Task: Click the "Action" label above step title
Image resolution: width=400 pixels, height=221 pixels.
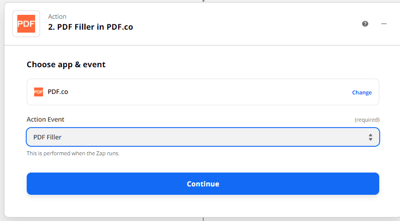Action: pyautogui.click(x=57, y=17)
